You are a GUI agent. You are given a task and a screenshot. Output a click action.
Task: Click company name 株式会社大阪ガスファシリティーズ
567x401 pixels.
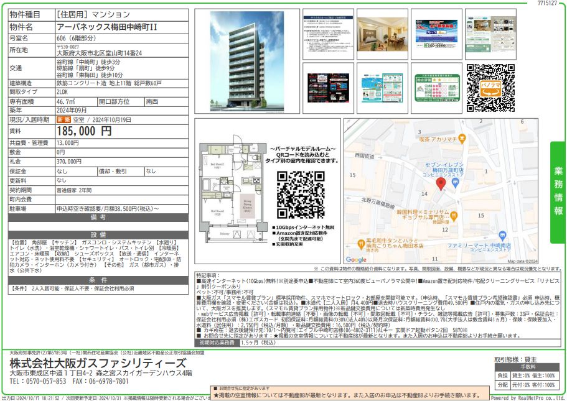point(98,363)
